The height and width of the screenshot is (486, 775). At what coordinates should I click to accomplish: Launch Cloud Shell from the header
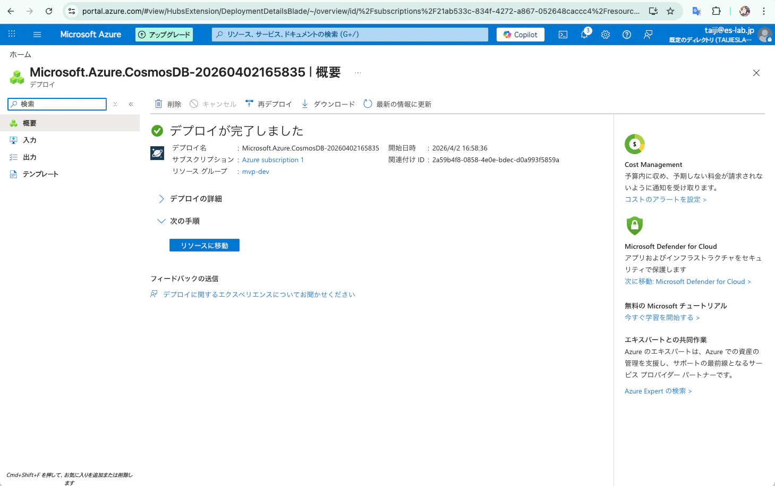(x=563, y=35)
